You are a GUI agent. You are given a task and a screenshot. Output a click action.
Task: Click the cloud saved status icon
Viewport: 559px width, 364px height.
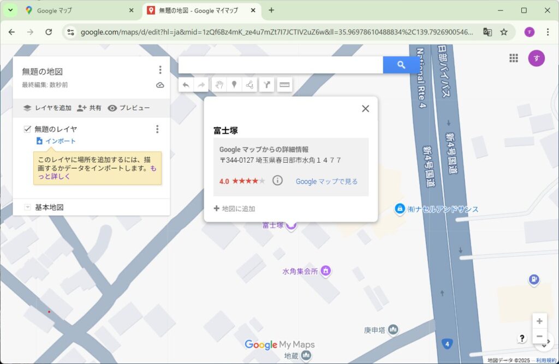pos(160,85)
